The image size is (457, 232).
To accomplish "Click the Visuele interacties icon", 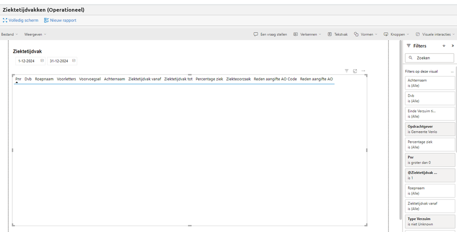I will point(418,34).
